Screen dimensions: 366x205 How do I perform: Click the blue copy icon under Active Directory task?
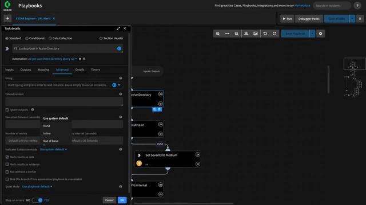154,109
